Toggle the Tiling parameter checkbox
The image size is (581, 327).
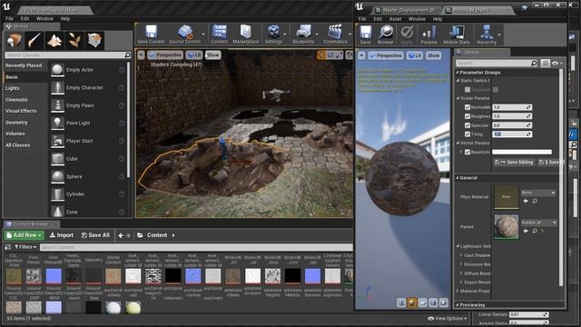[468, 134]
